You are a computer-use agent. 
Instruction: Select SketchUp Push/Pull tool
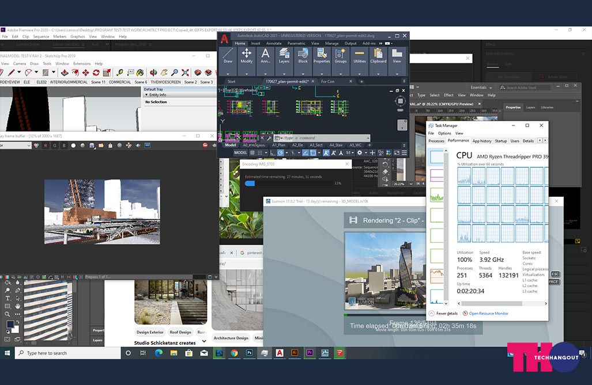click(x=65, y=73)
